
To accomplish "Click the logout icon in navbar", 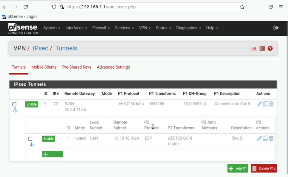I will (276, 28).
